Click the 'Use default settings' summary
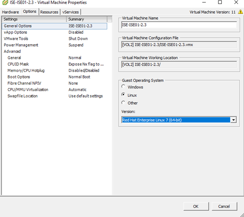The image size is (244, 217). tap(86, 96)
